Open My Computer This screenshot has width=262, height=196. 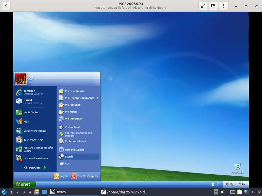click(x=79, y=118)
